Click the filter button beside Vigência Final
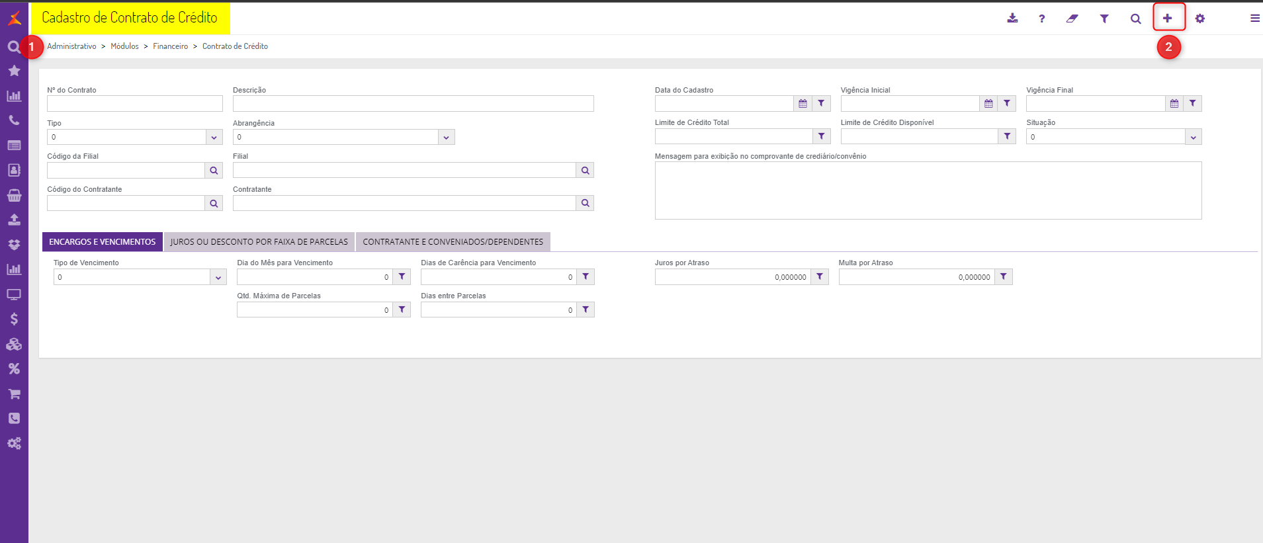This screenshot has height=543, width=1263. (x=1193, y=103)
